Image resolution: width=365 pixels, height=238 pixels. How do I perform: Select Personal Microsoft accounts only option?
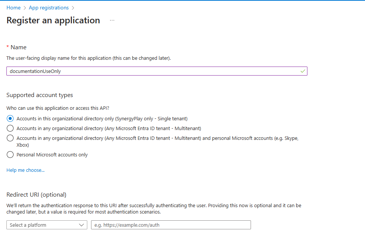point(10,155)
